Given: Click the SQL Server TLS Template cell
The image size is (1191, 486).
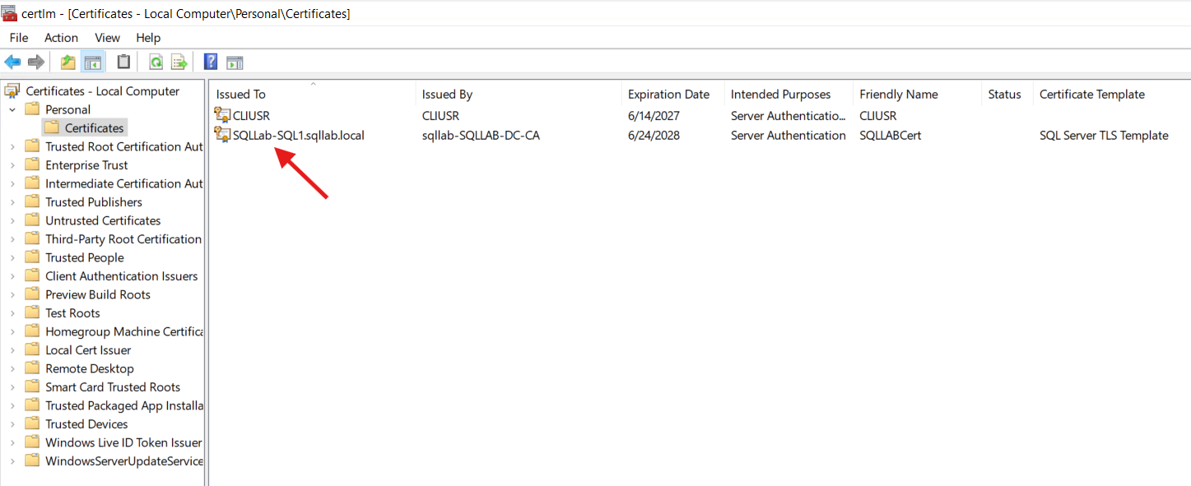Looking at the screenshot, I should (1104, 135).
